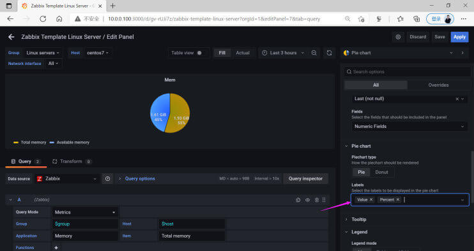Open the Numeric Fields dropdown
The image size is (474, 251).
click(x=409, y=126)
